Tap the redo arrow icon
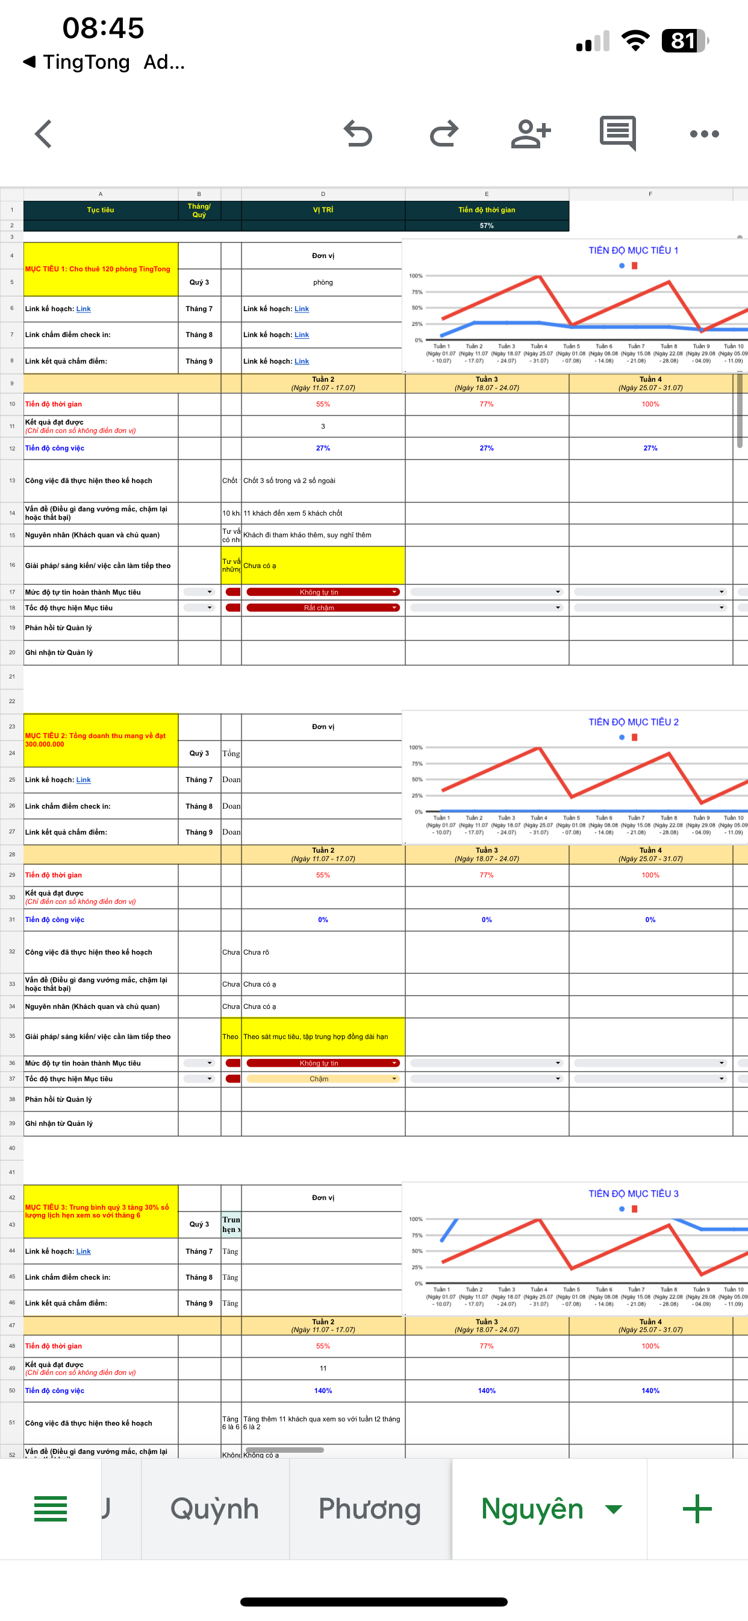Viewport: 748px width, 1621px height. coord(444,133)
